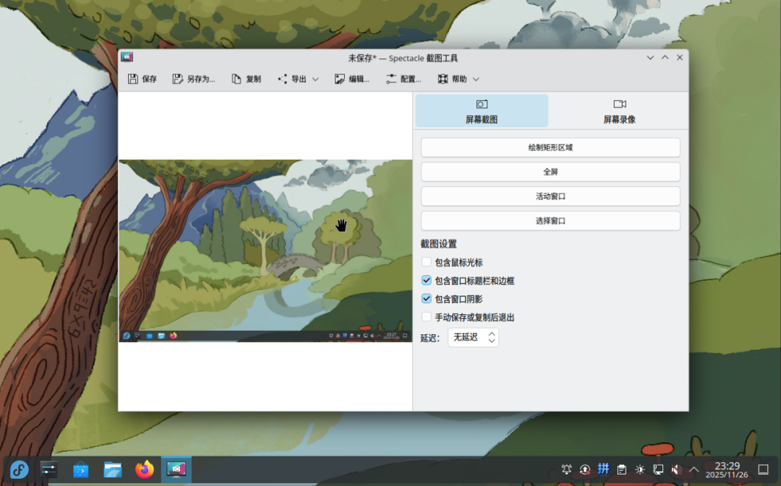Viewport: 781px width, 486px height.
Task: Open the brightness and color tray icon
Action: tap(640, 469)
